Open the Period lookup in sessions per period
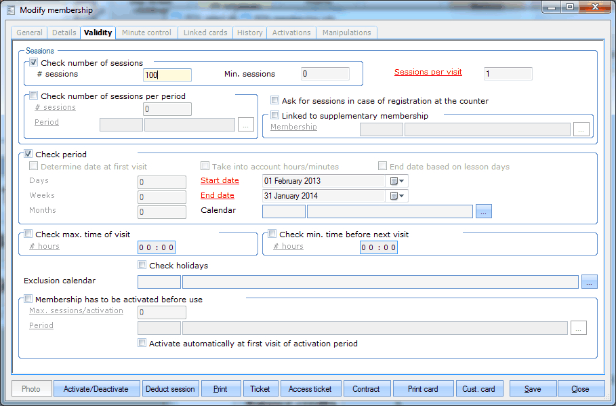 tap(245, 124)
